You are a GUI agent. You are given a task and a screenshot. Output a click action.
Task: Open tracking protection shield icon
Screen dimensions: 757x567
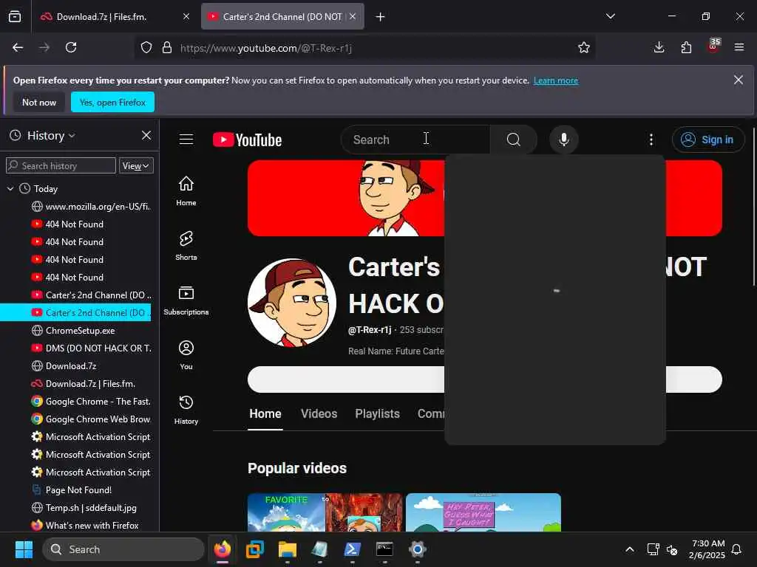coord(146,47)
